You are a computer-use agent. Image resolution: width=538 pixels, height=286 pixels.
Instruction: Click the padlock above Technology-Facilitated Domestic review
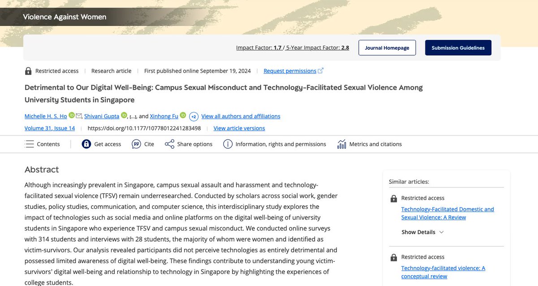click(x=394, y=198)
